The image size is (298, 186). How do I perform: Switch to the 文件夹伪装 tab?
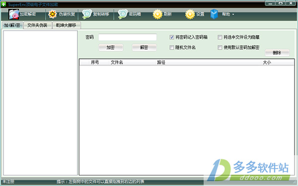37,25
